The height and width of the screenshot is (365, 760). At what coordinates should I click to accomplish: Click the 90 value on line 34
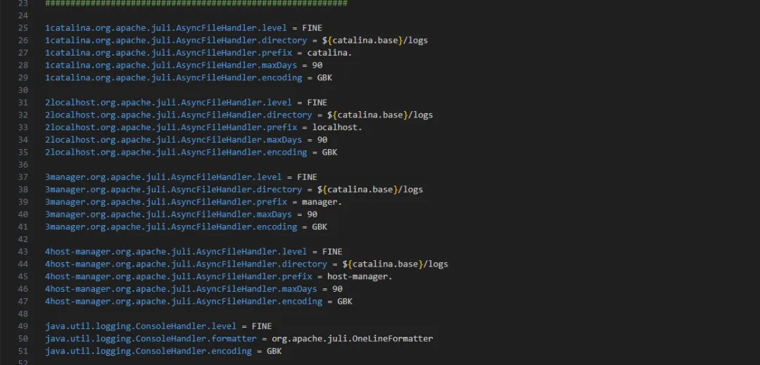tap(322, 140)
